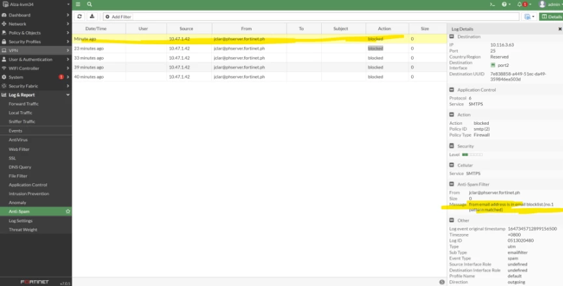Click the refresh log button
Image resolution: width=563 pixels, height=286 pixels.
pos(79,16)
